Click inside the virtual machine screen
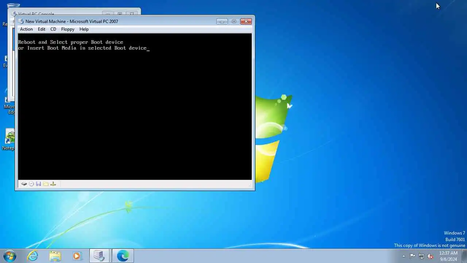This screenshot has height=263, width=467. coord(135,107)
